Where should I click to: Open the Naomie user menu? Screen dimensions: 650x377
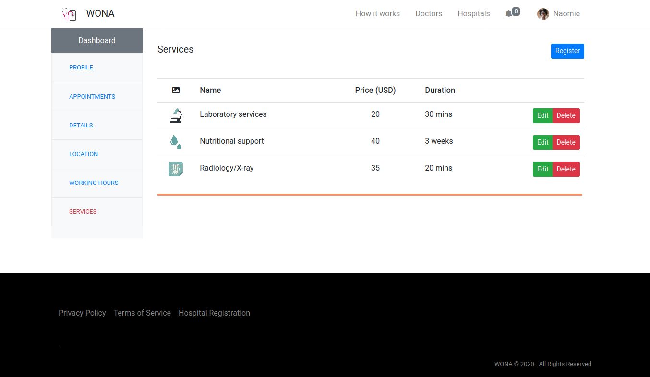566,14
